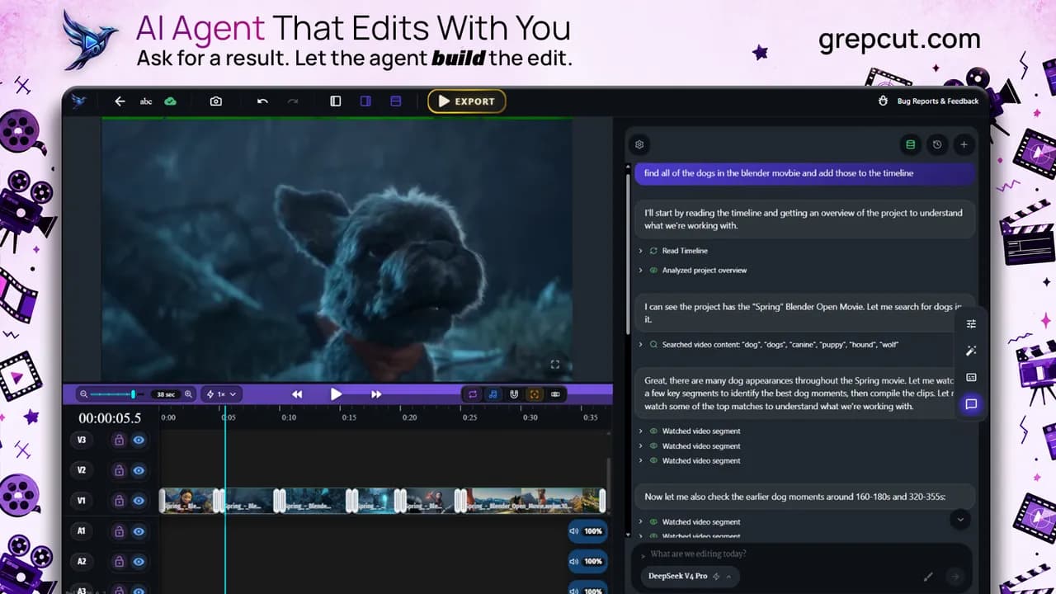
Task: Click the A2 track 100% volume control
Action: (x=587, y=562)
